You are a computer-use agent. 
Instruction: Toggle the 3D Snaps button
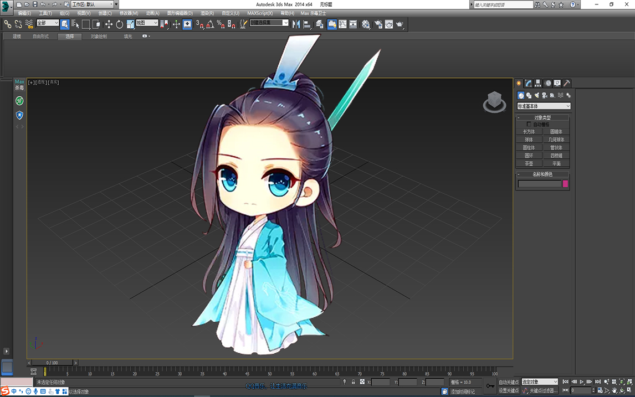199,24
